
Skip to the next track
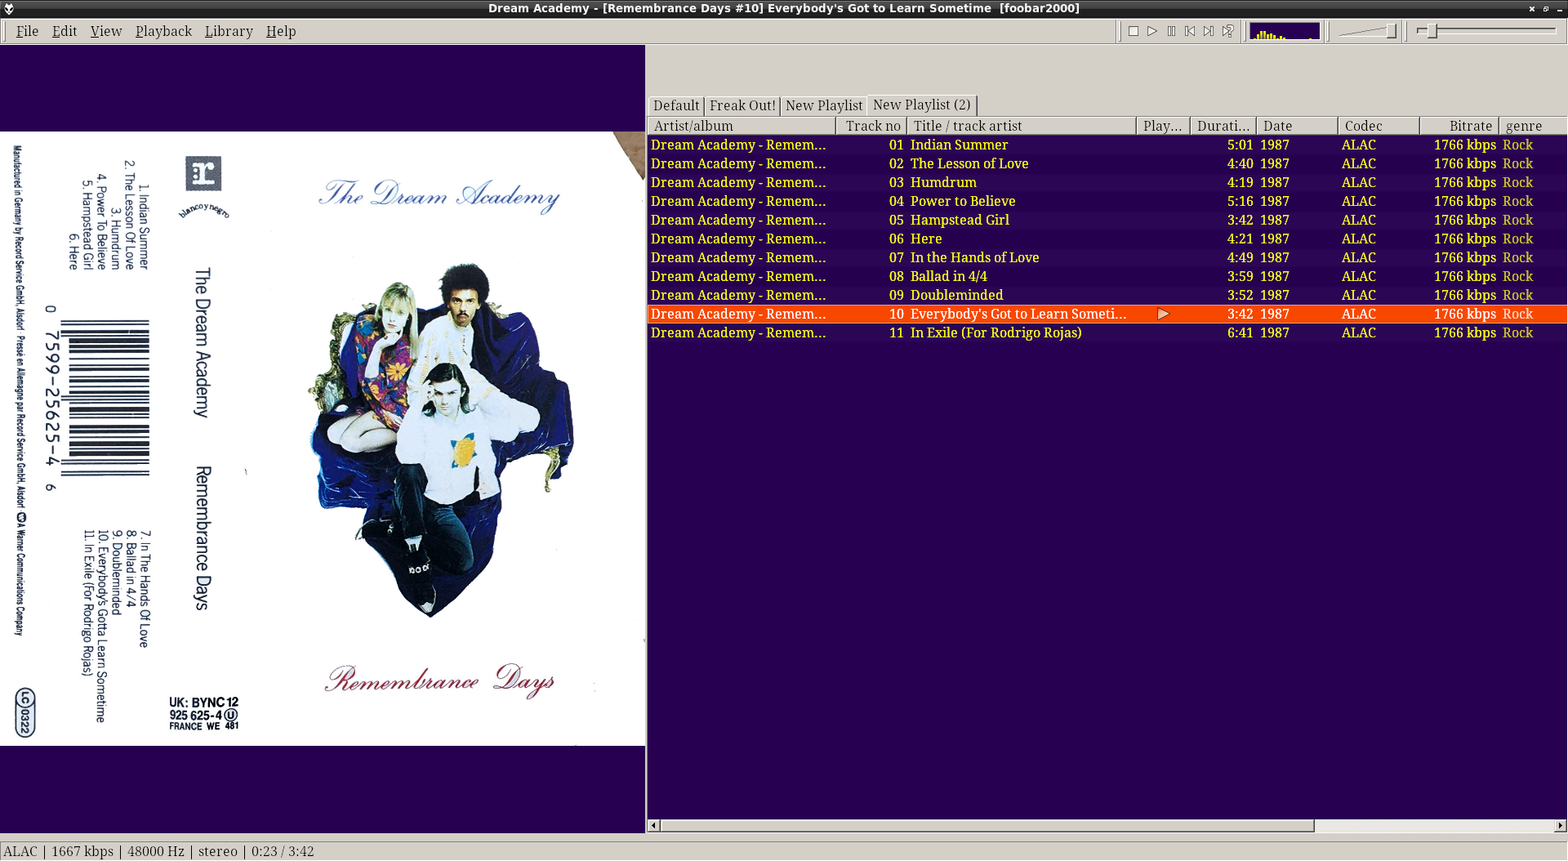tap(1209, 31)
